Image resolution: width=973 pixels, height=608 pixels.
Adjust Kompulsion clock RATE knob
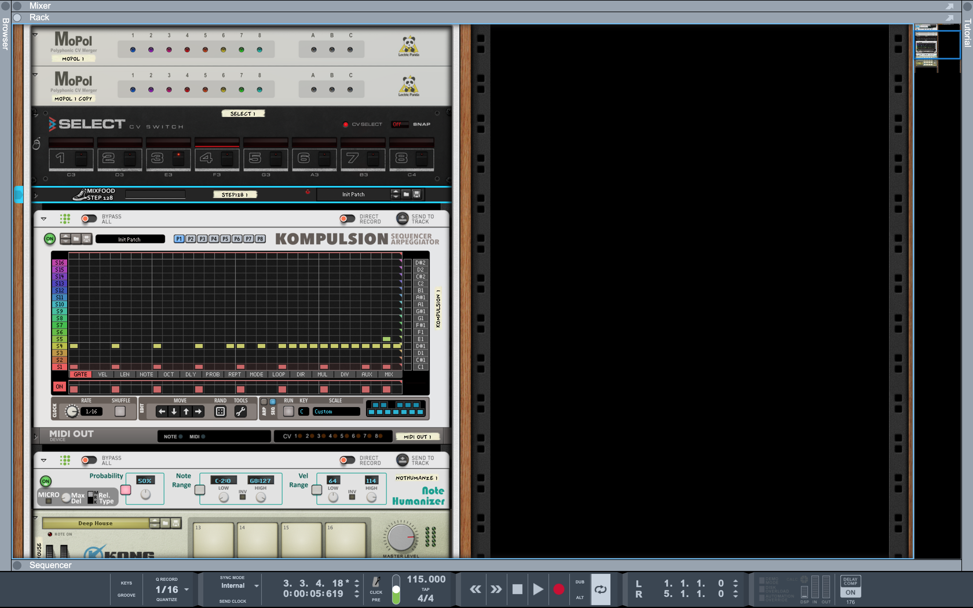point(72,411)
